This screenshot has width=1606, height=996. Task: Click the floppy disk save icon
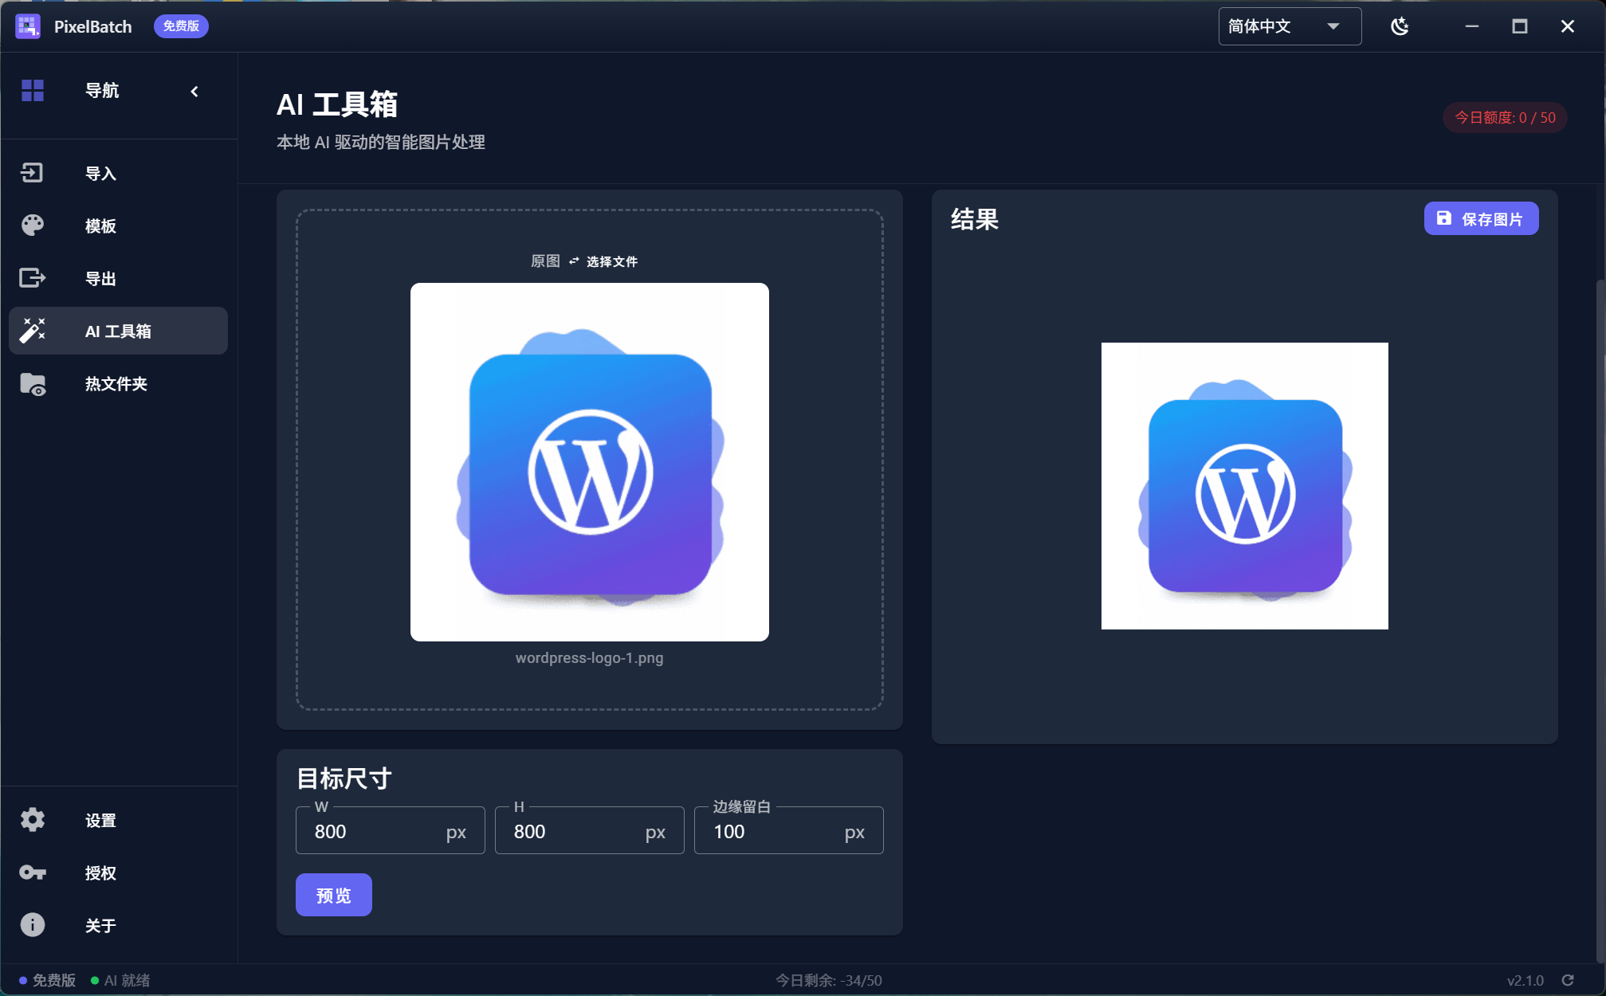[x=1444, y=218]
